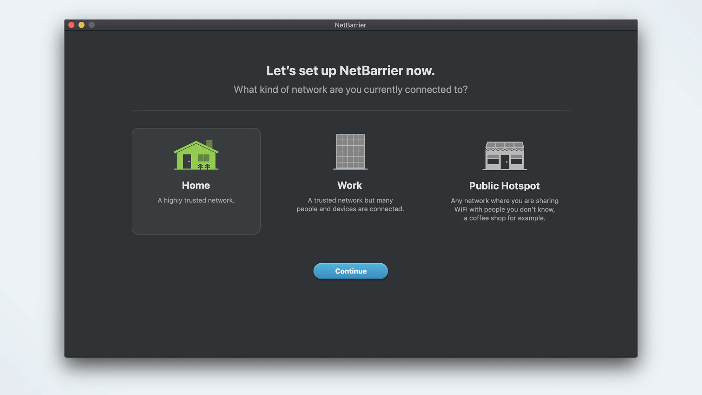Select the "Public Hotspot" label
The width and height of the screenshot is (702, 395).
[504, 186]
